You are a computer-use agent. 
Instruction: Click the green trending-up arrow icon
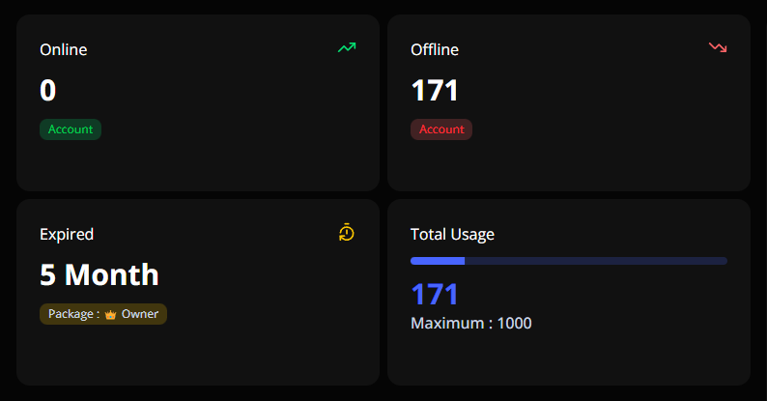click(347, 47)
